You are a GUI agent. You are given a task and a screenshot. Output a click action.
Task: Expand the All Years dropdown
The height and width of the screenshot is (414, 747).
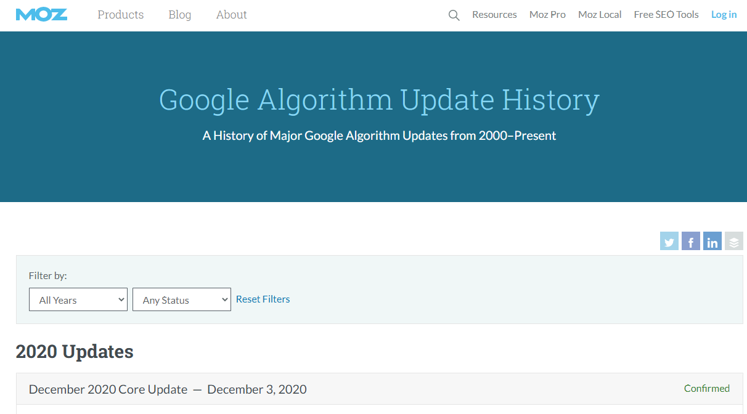(78, 299)
